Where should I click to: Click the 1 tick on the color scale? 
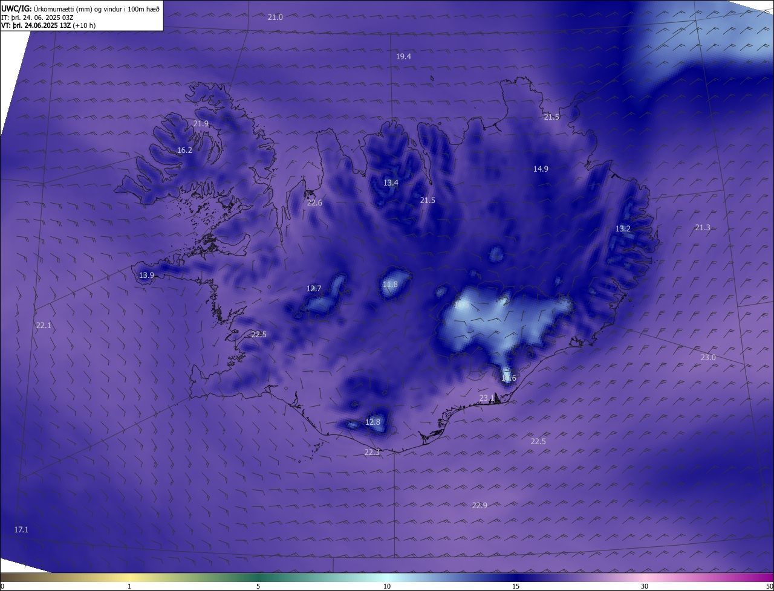(x=129, y=586)
